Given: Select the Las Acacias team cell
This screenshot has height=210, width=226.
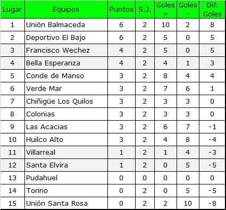Looking at the screenshot, I should click(66, 127).
